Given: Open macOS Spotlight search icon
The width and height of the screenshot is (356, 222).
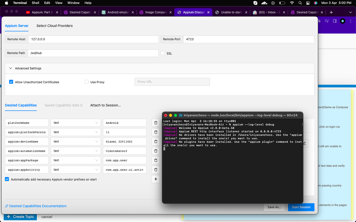Looking at the screenshot, I should [300, 3].
